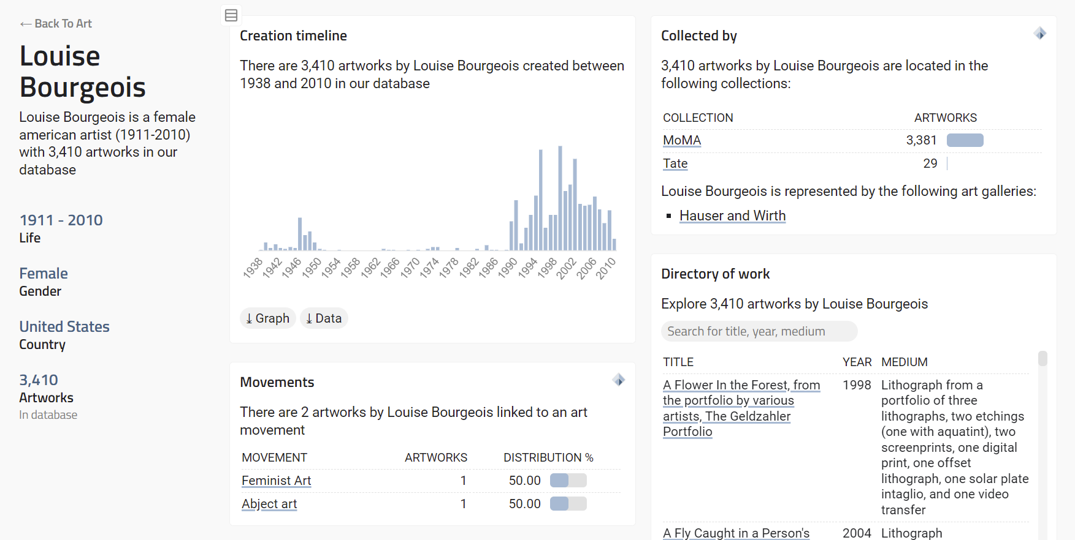
Task: Click the 2010 axis label on chart
Action: pyautogui.click(x=606, y=269)
